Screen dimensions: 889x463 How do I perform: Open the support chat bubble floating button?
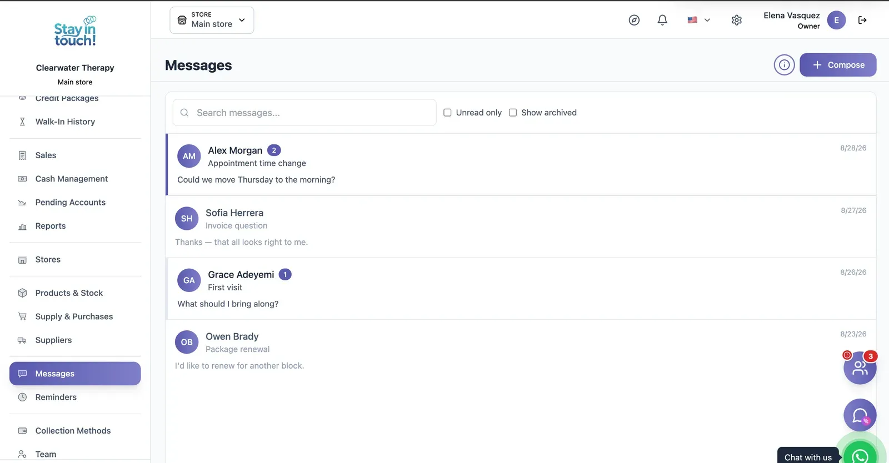click(860, 415)
